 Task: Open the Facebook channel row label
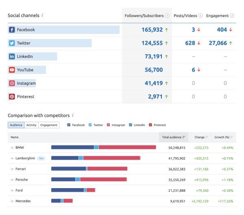26,30
